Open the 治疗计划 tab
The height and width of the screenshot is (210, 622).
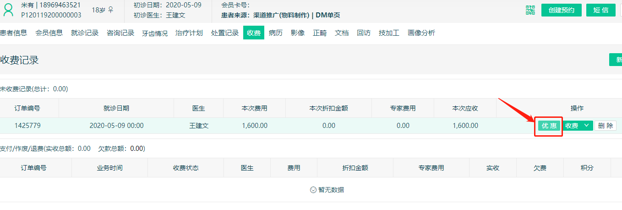[189, 33]
